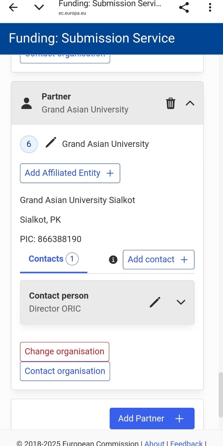This screenshot has width=223, height=446.
Task: Expand the Contact person details
Action: [x=181, y=302]
